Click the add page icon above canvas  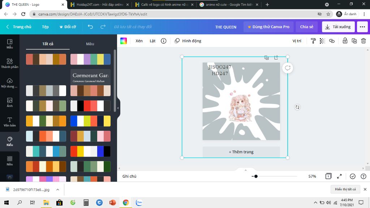coord(276,57)
